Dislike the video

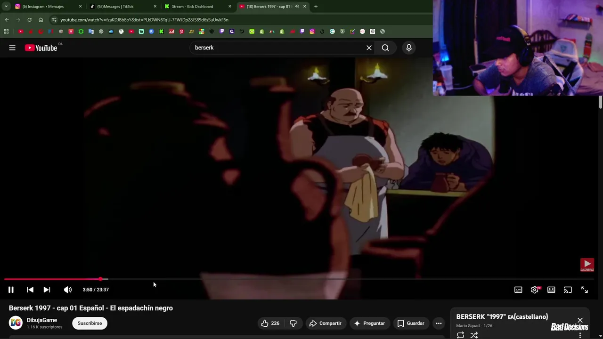pyautogui.click(x=293, y=323)
